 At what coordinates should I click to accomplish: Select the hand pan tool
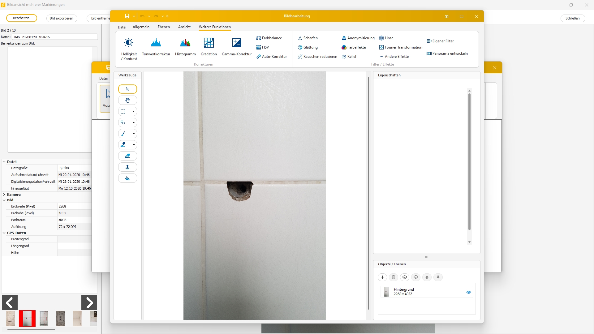[x=127, y=100]
